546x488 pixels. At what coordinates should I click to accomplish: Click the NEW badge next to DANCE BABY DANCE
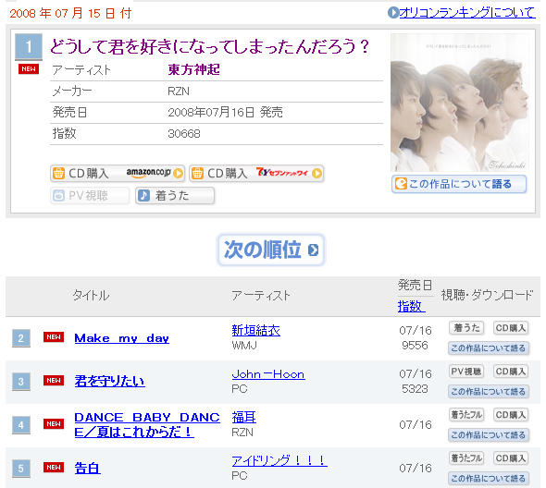[54, 423]
